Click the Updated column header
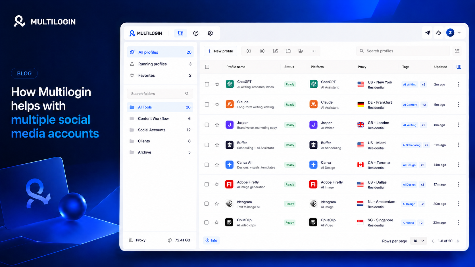Viewport: 475px width, 267px height. [441, 67]
